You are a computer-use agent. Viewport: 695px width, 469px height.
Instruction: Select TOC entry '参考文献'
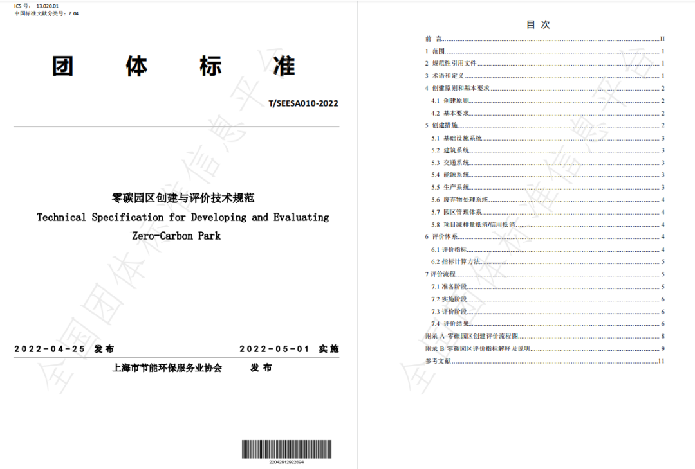[545, 361]
